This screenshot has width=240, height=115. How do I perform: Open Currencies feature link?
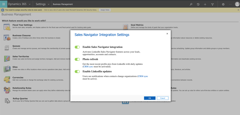coord(18,77)
